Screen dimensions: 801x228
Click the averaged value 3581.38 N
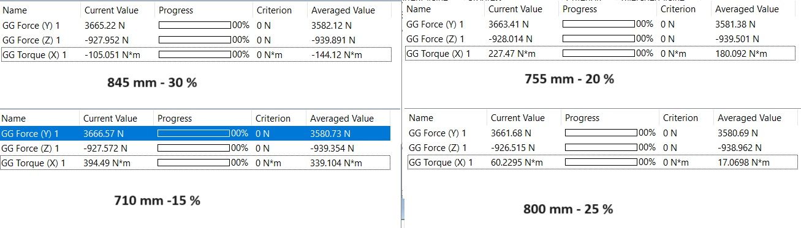[735, 24]
